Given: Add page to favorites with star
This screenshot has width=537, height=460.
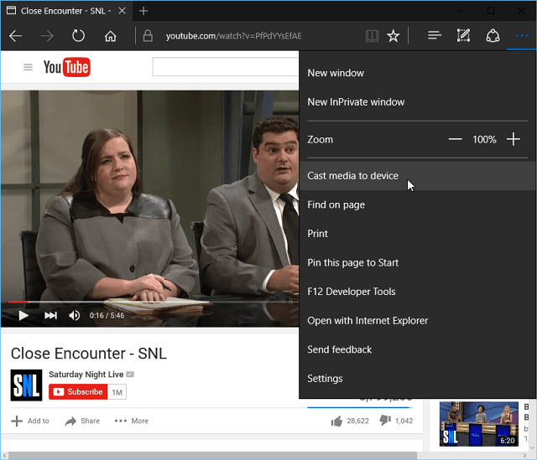Looking at the screenshot, I should (x=394, y=35).
